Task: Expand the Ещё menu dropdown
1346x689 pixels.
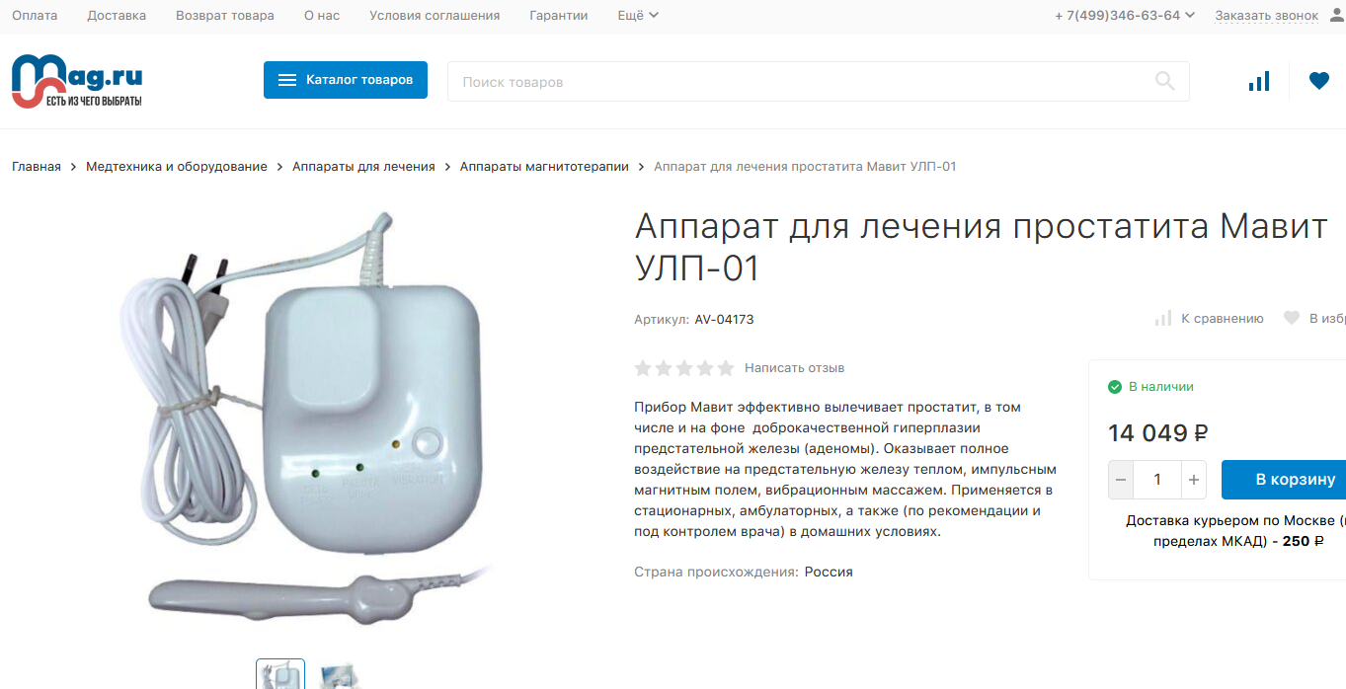Action: click(638, 15)
